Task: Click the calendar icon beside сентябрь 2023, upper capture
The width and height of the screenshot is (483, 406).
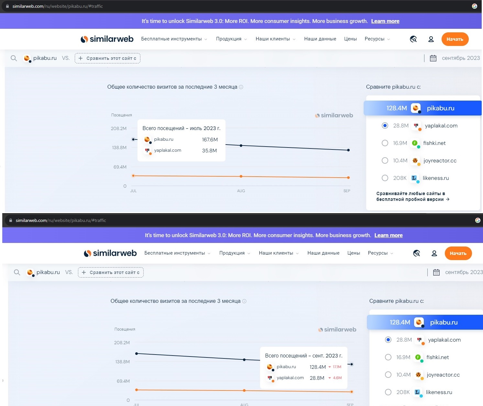Action: tap(433, 58)
